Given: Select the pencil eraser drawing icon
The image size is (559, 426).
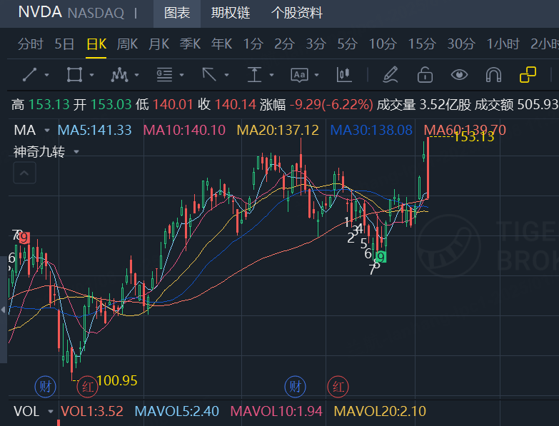Looking at the screenshot, I should [391, 75].
